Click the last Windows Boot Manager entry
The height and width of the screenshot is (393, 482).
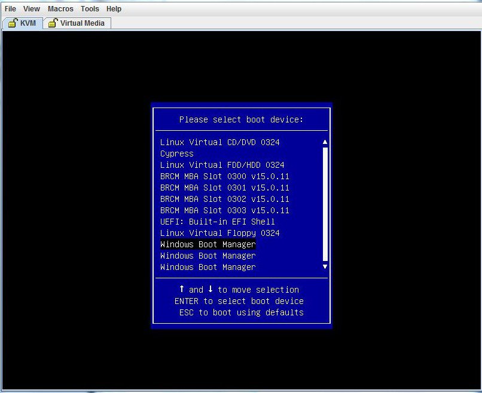[x=208, y=267]
